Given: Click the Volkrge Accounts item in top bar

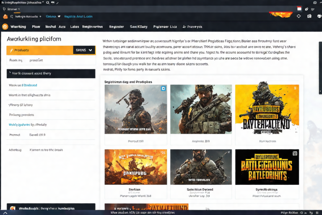Looking at the screenshot, I should click(x=26, y=16).
